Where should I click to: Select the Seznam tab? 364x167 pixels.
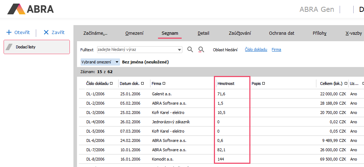[170, 33]
